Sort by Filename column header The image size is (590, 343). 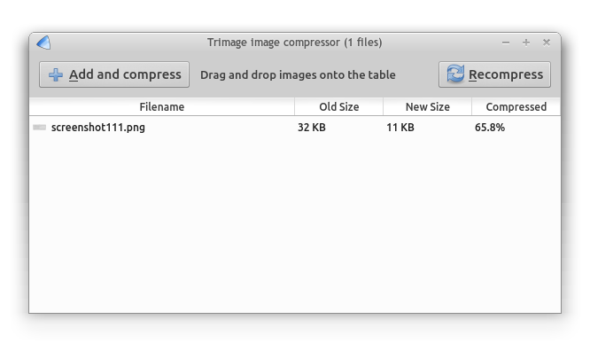click(162, 107)
